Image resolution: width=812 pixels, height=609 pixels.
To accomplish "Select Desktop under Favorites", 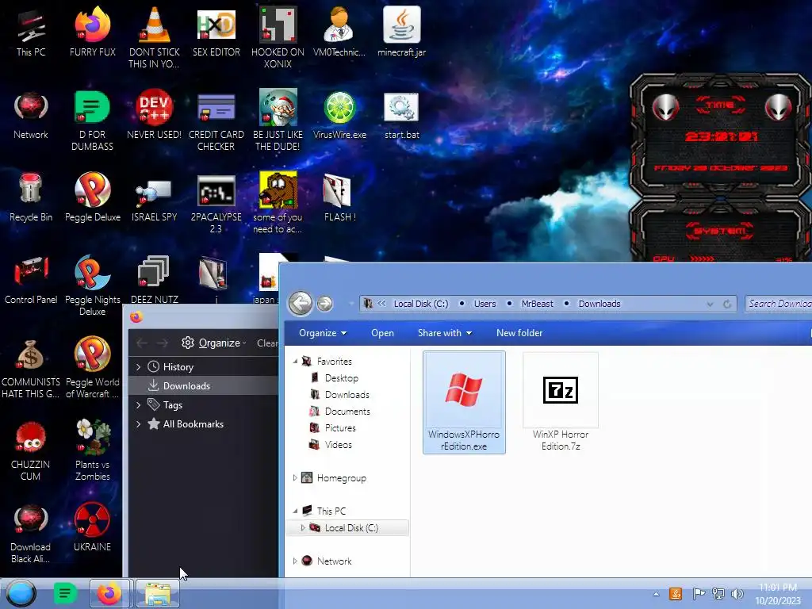I will tap(341, 378).
